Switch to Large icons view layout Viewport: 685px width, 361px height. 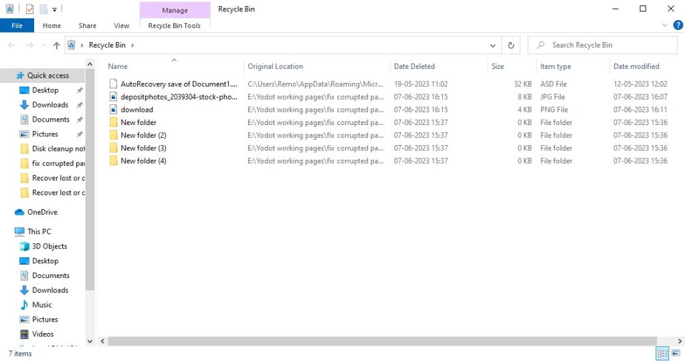[x=676, y=353]
